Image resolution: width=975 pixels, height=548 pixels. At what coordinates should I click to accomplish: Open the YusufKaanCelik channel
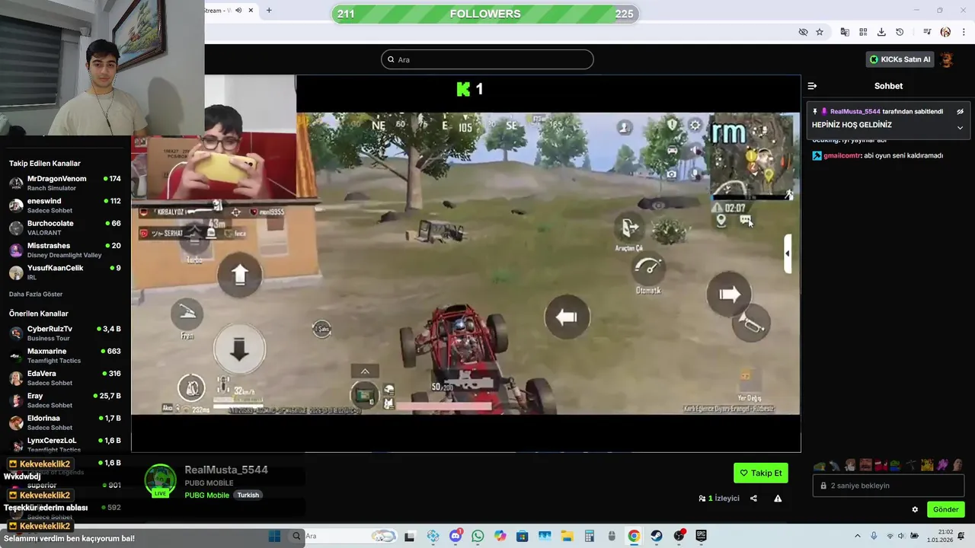tap(66, 272)
